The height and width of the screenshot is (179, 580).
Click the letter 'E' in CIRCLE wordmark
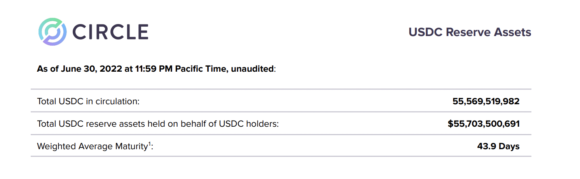point(142,32)
